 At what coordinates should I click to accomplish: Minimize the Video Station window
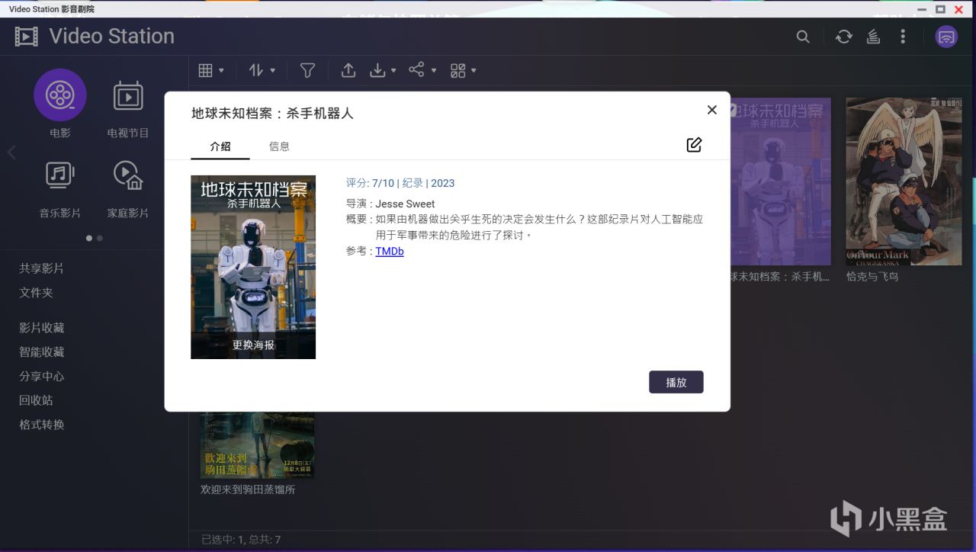coord(922,9)
